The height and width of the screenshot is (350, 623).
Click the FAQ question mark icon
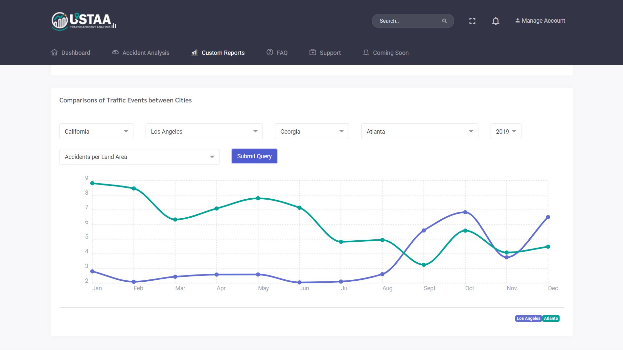click(x=270, y=53)
